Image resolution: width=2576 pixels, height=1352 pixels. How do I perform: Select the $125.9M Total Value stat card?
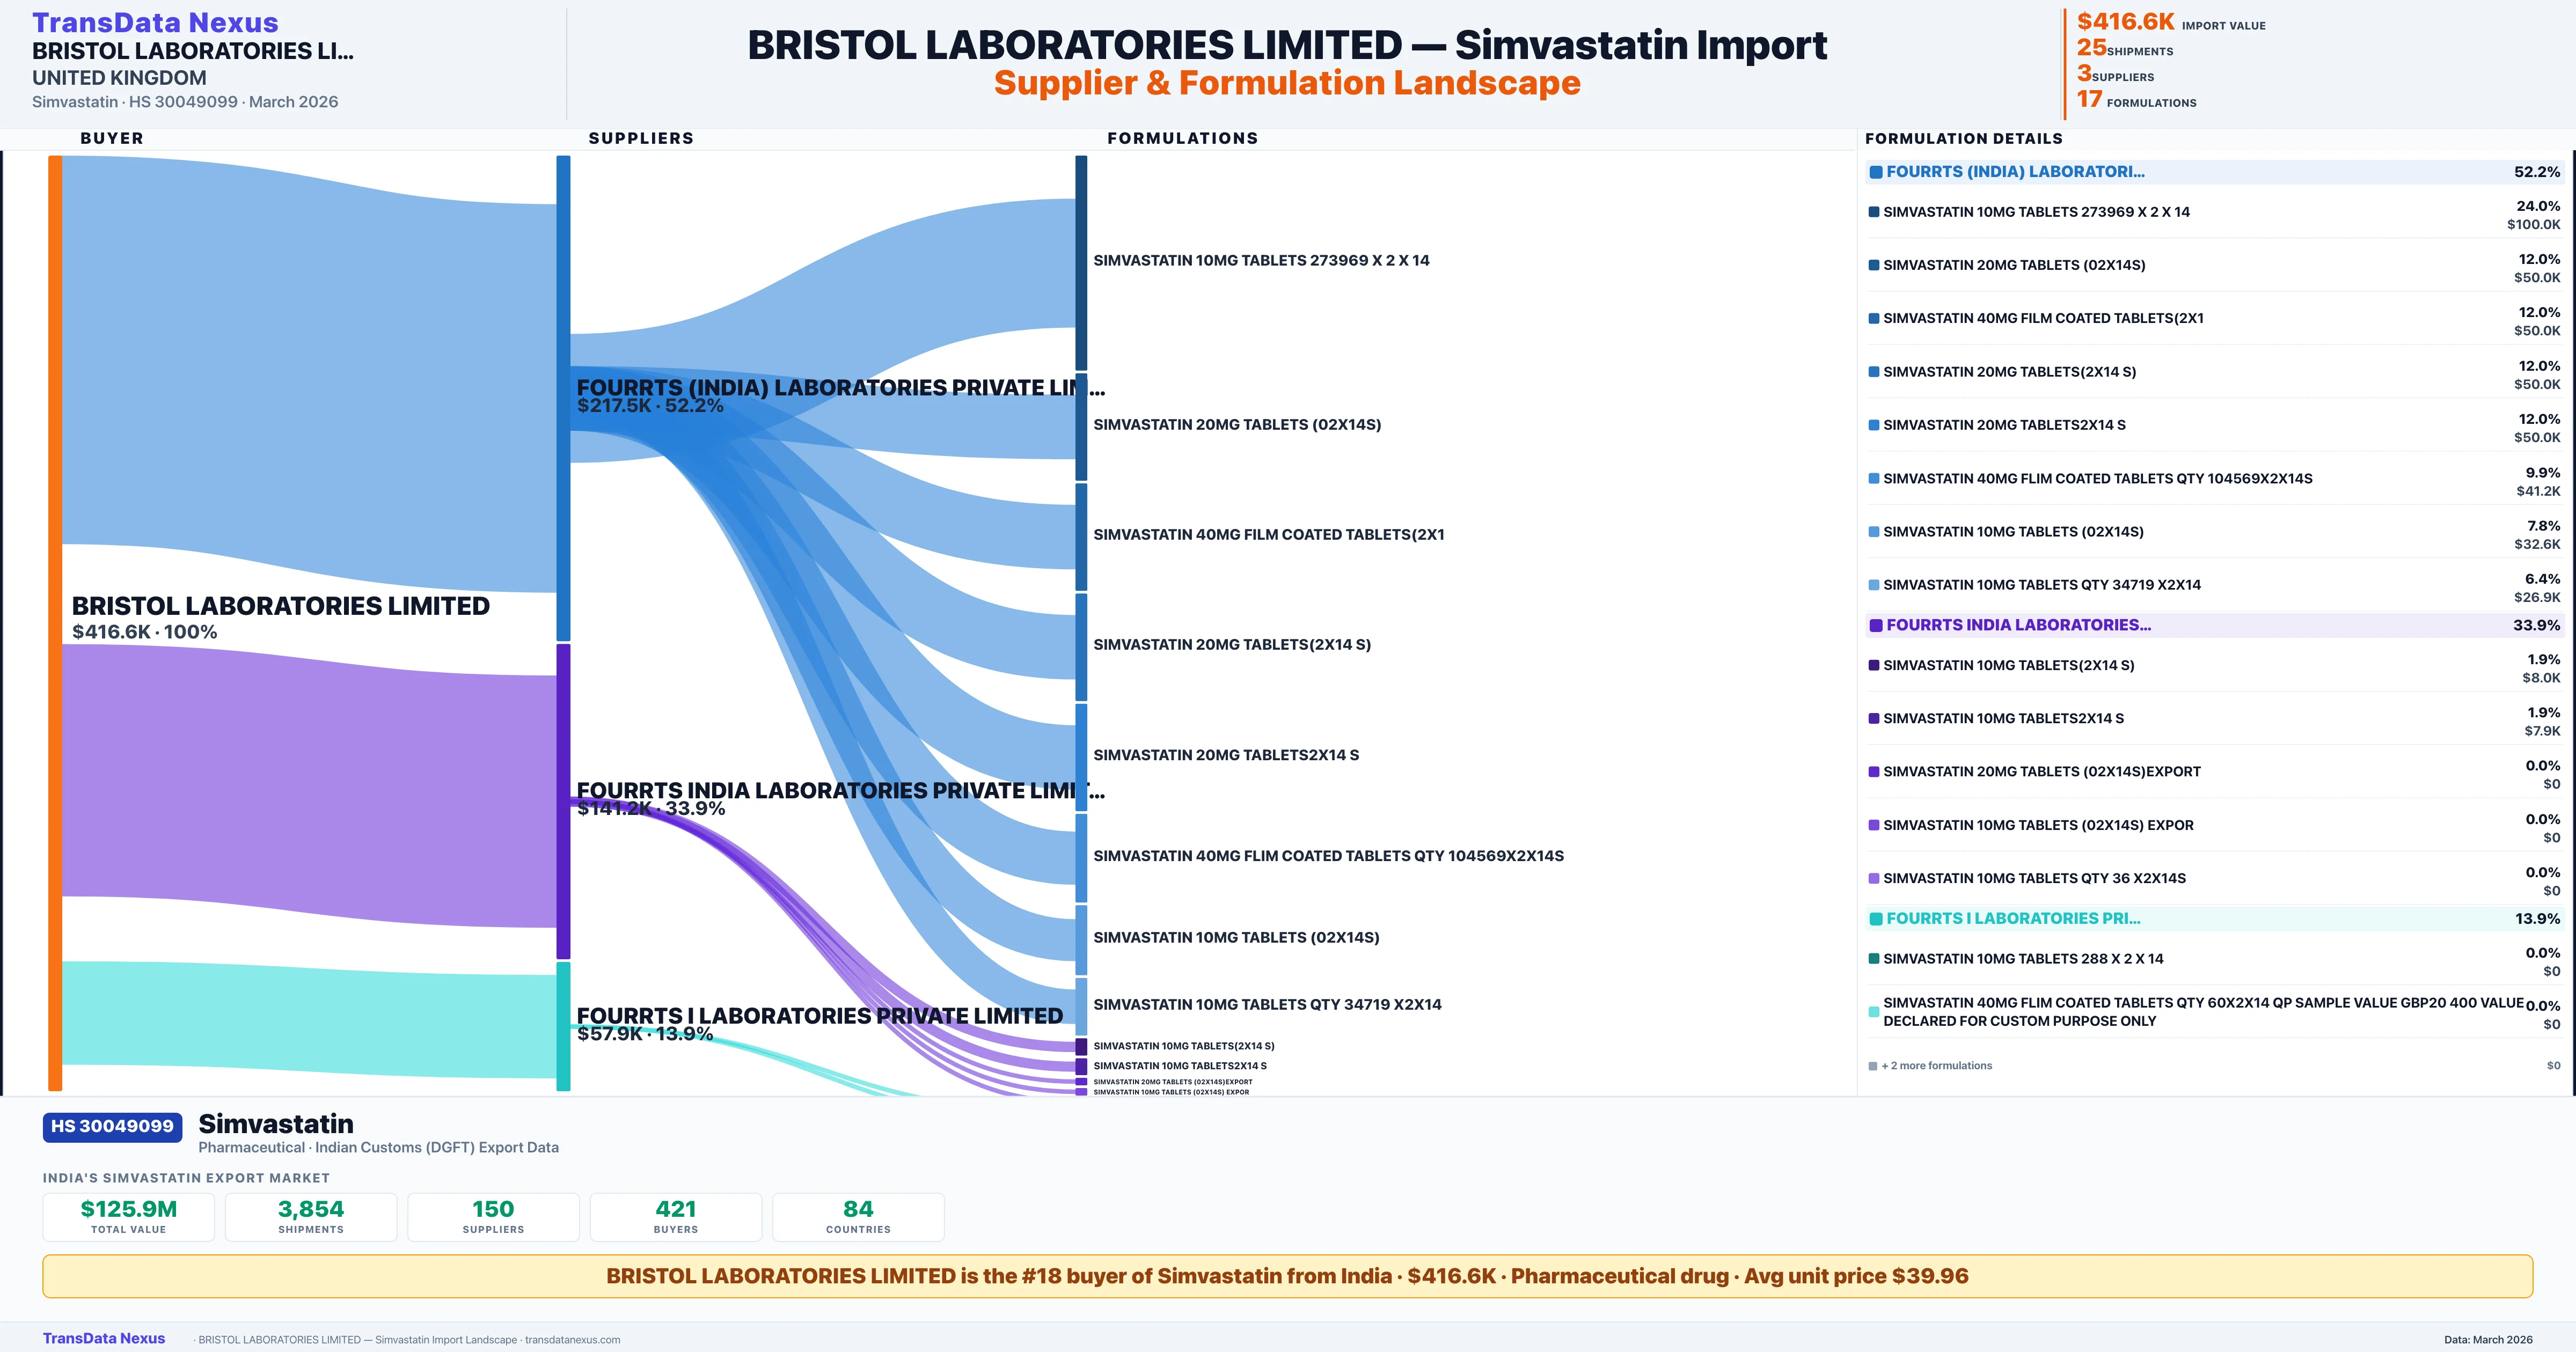[128, 1216]
